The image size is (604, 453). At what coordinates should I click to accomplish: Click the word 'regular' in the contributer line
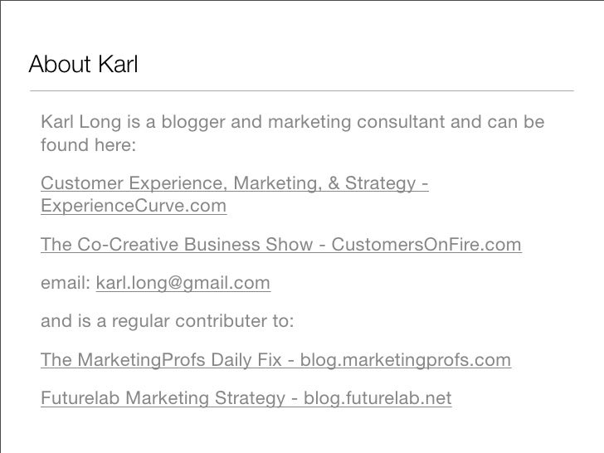140,321
